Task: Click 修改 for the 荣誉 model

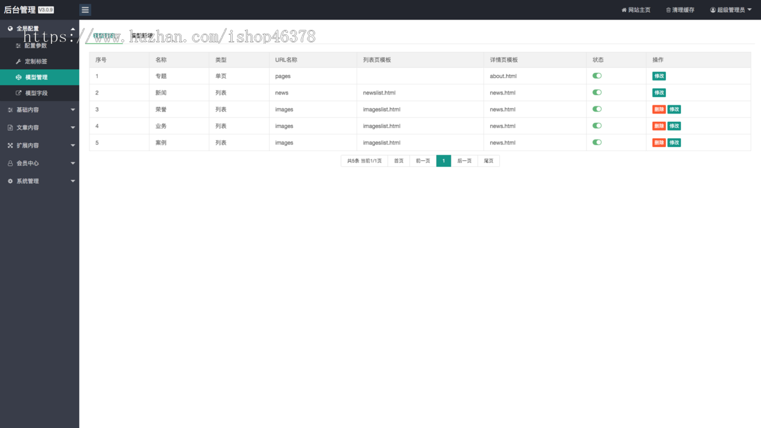Action: tap(674, 109)
